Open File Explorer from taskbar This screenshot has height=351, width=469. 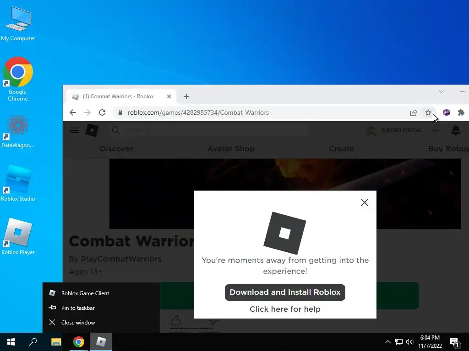[56, 342]
